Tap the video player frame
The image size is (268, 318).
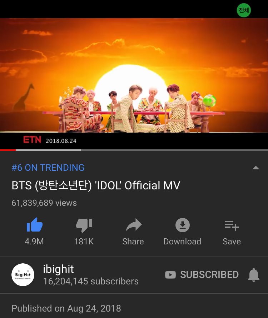[134, 75]
